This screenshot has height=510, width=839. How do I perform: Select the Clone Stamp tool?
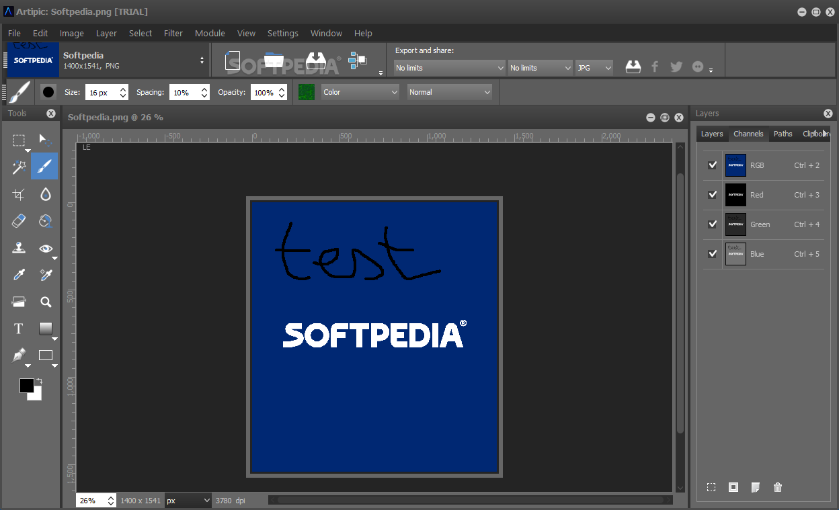click(x=19, y=248)
